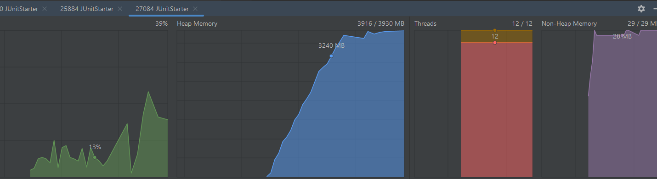
Task: Click the 3240 MB heap data point
Action: click(x=331, y=56)
